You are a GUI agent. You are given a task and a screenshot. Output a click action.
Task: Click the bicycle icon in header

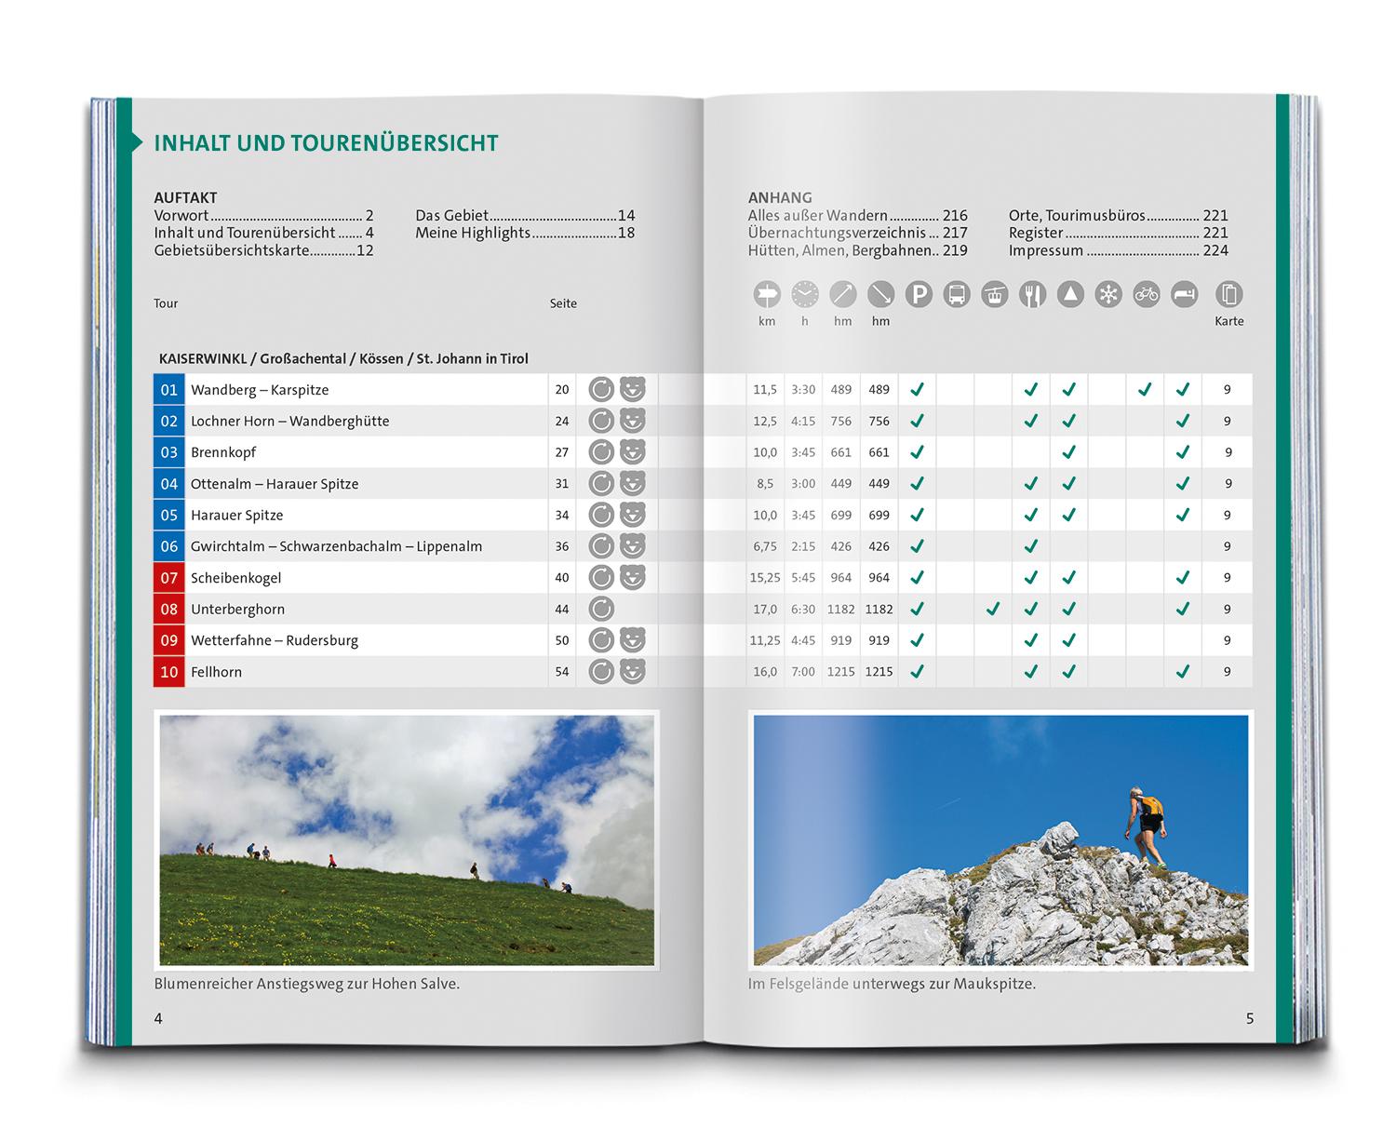point(1147,295)
